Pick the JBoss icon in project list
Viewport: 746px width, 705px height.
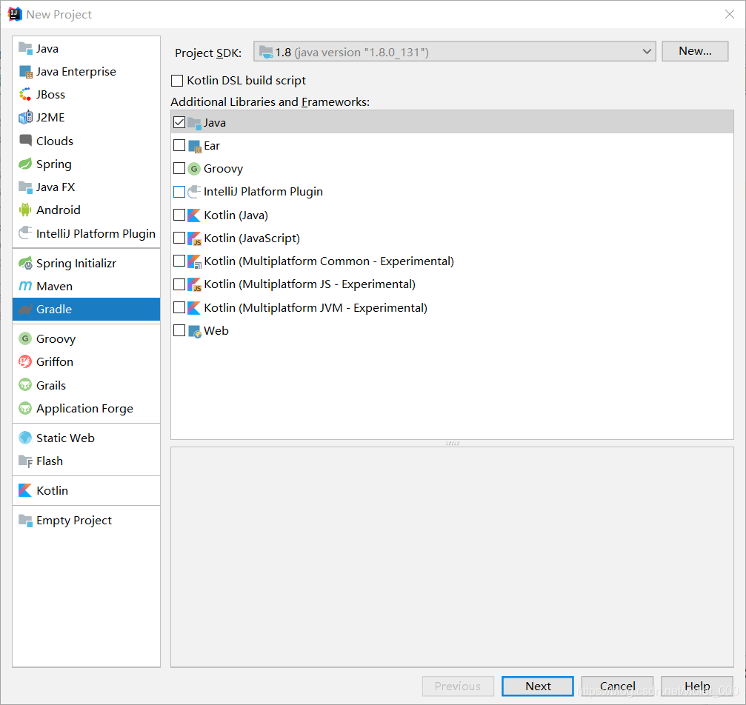25,94
